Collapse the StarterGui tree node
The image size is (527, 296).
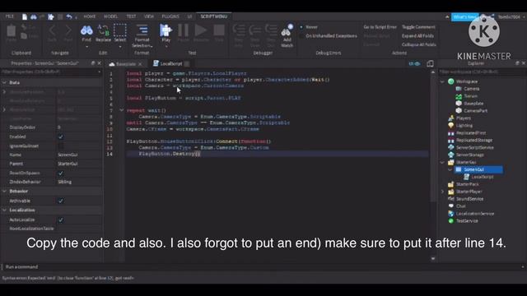point(442,162)
